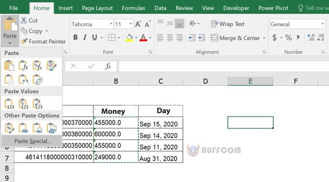Choose Values & Number Formatting paste icon

23,104
